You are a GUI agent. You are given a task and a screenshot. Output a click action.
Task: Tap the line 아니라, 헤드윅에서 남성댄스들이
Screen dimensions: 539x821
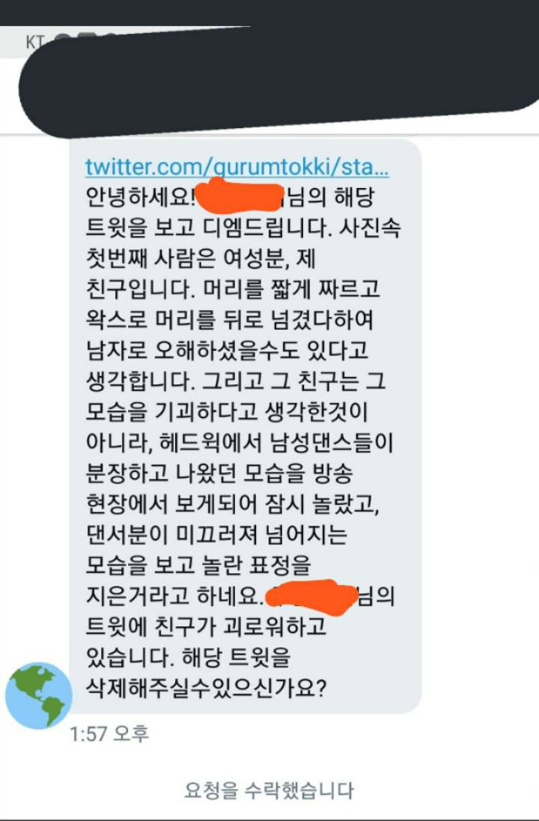pyautogui.click(x=239, y=443)
